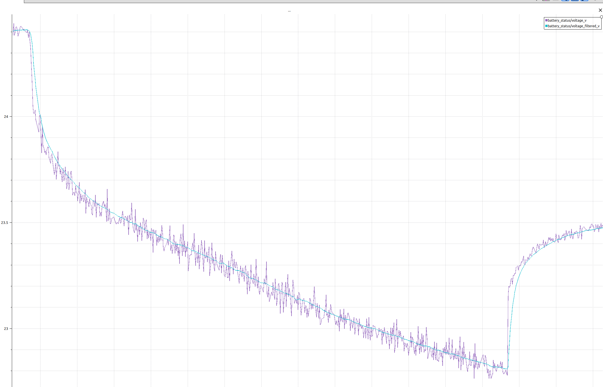Click the 24 label on the y-axis

[6, 117]
